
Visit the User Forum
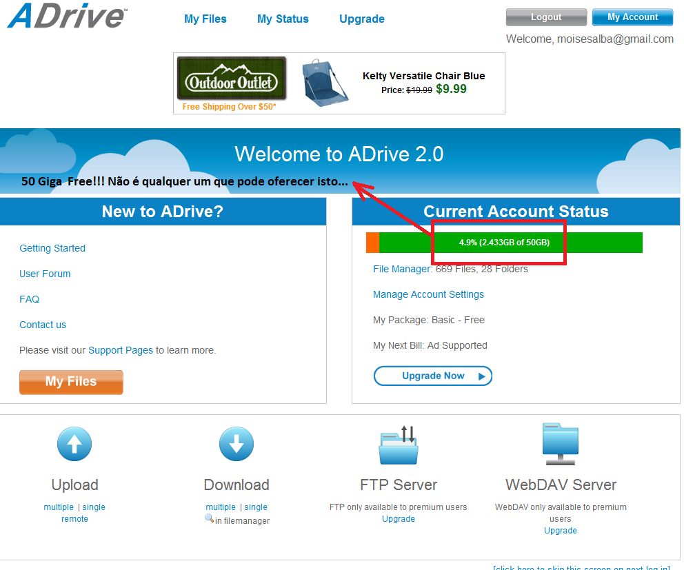45,274
